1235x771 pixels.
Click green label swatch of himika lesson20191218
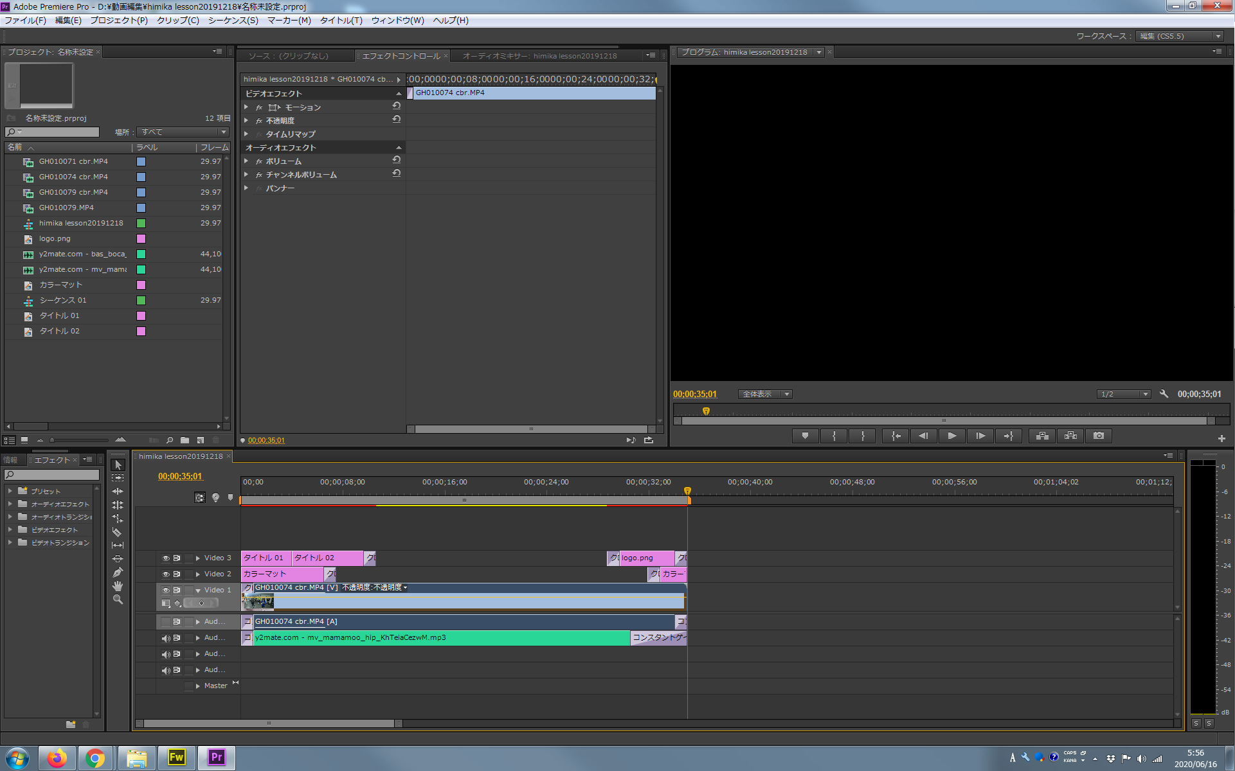(141, 223)
